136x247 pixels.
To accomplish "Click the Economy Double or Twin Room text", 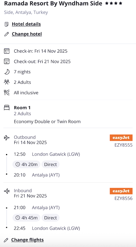I will click(x=47, y=122).
